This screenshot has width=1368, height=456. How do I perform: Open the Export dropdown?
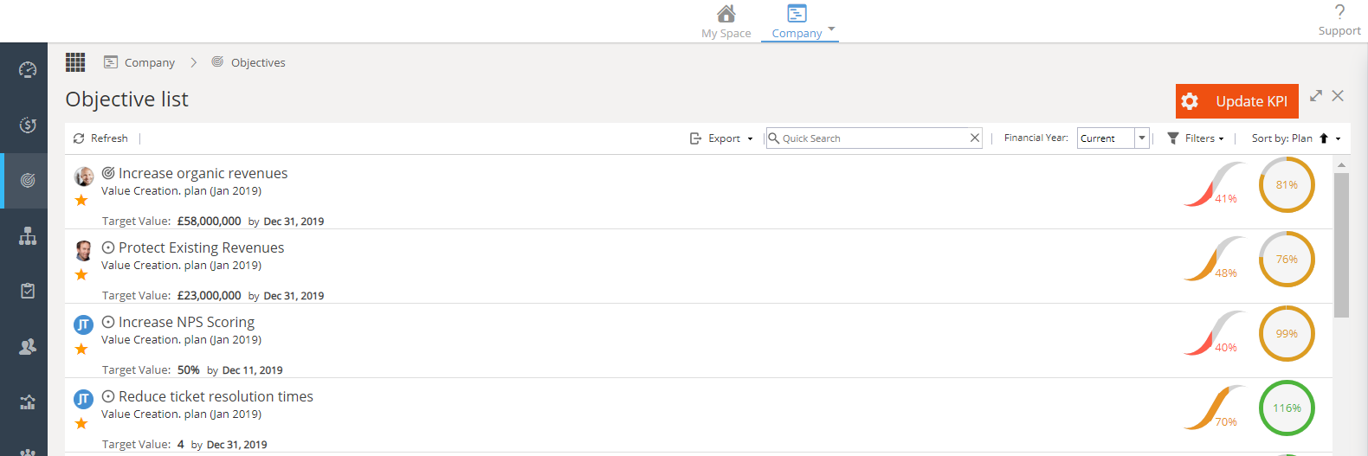coord(721,138)
